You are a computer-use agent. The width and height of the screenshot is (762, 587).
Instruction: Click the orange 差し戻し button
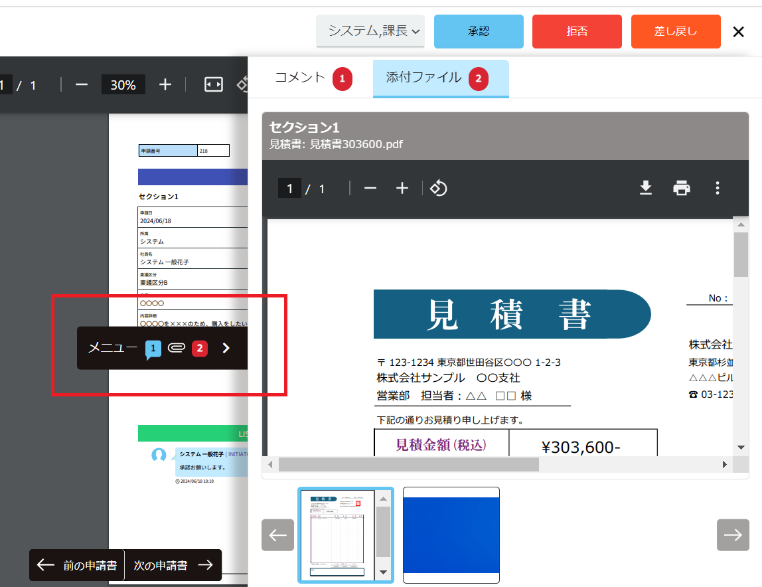pyautogui.click(x=676, y=31)
